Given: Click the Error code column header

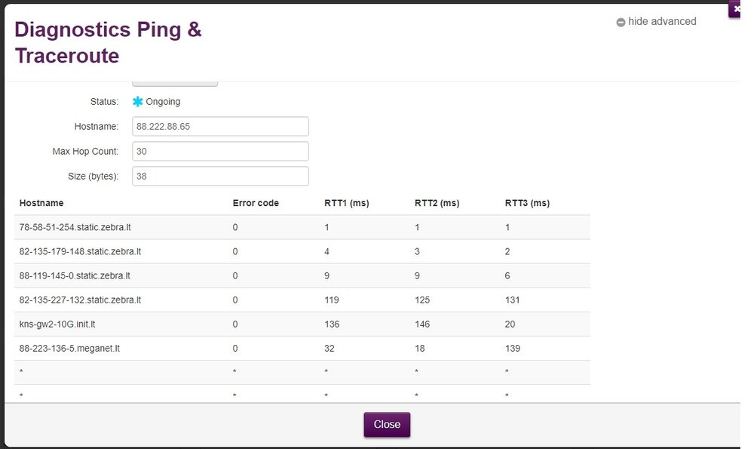Looking at the screenshot, I should [x=256, y=203].
